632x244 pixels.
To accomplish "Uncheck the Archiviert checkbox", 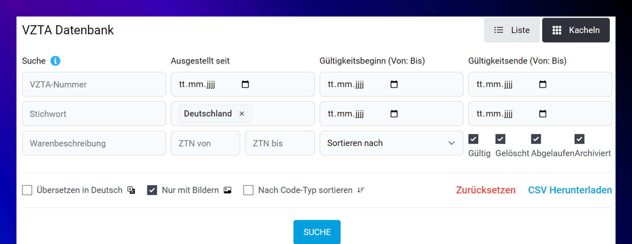I will point(579,139).
